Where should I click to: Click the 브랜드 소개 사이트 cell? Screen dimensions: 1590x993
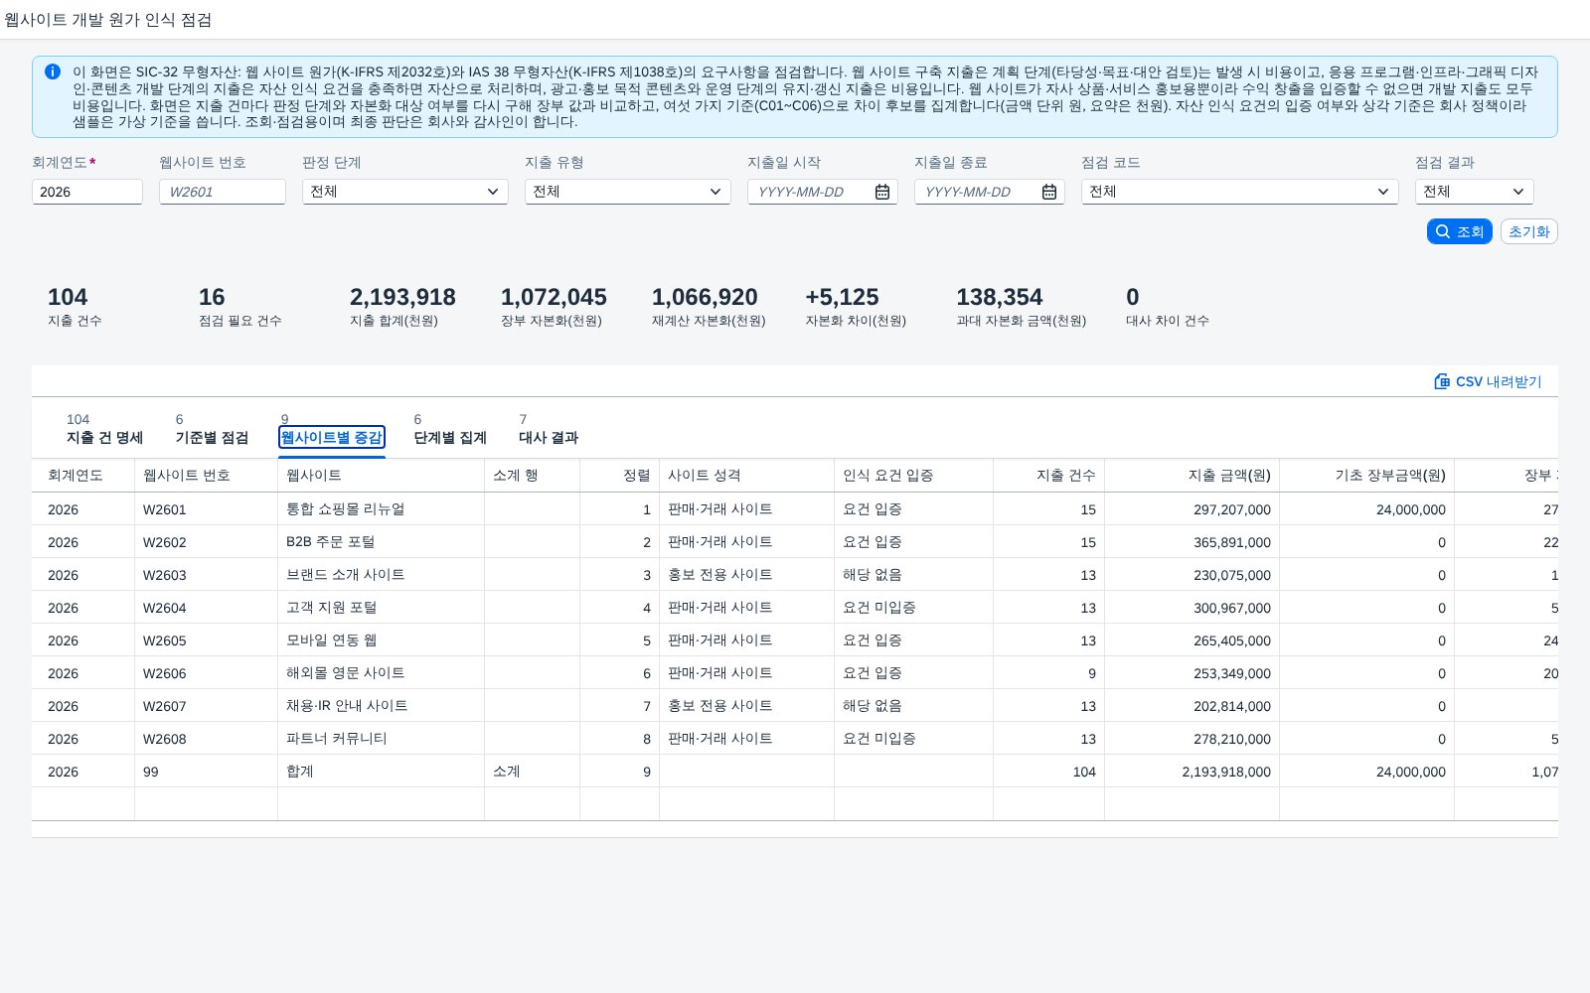[x=381, y=575]
